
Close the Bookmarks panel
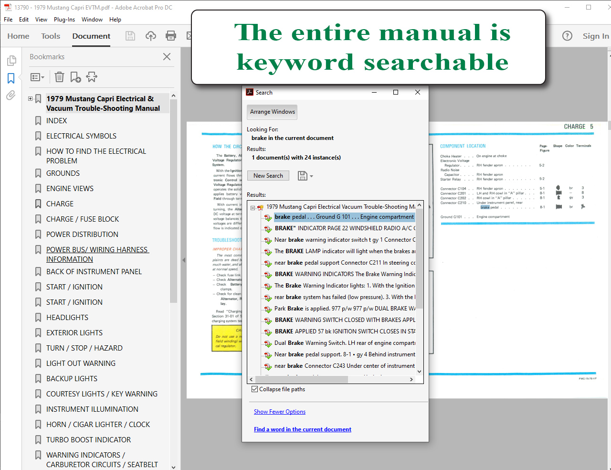point(167,56)
